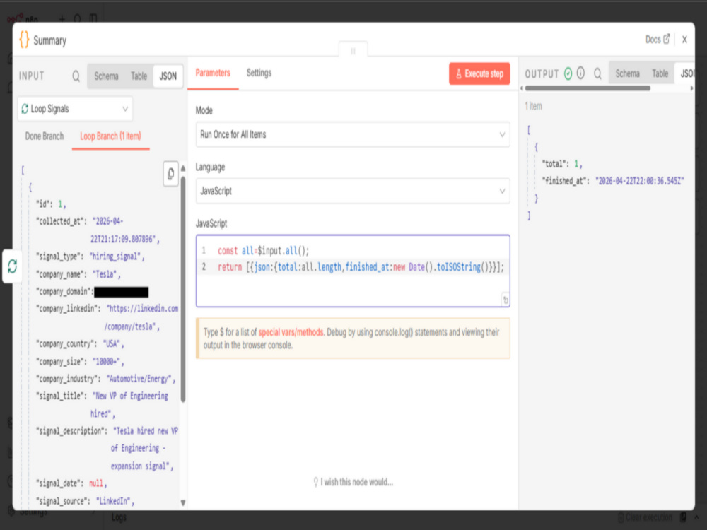Select the Done Branch tab
Viewport: 707px width, 530px height.
[x=44, y=136]
